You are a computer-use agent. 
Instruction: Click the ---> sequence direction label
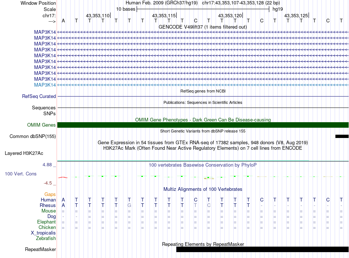(52, 21)
